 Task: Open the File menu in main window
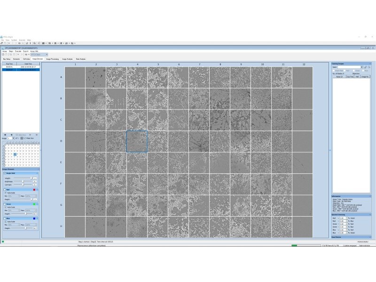[x=2, y=40]
